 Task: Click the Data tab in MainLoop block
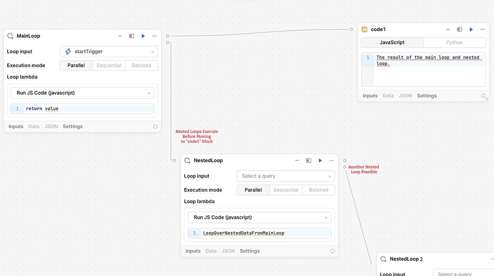point(34,127)
